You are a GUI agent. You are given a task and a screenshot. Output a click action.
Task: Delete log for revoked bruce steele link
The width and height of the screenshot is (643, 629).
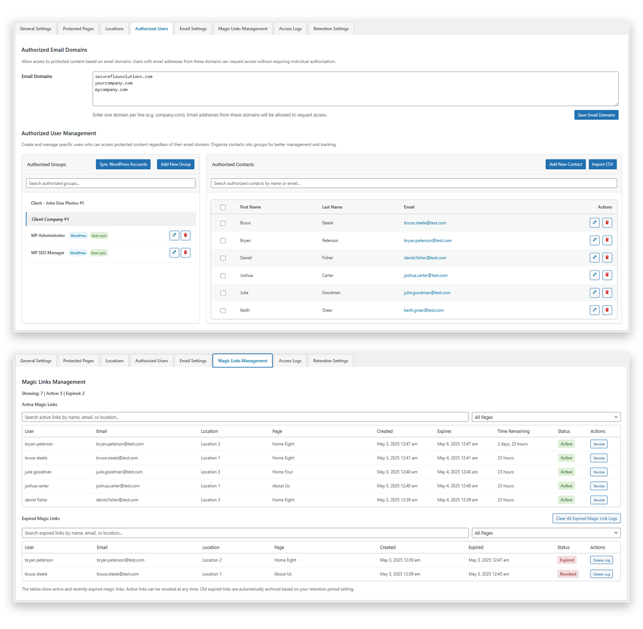pyautogui.click(x=601, y=574)
